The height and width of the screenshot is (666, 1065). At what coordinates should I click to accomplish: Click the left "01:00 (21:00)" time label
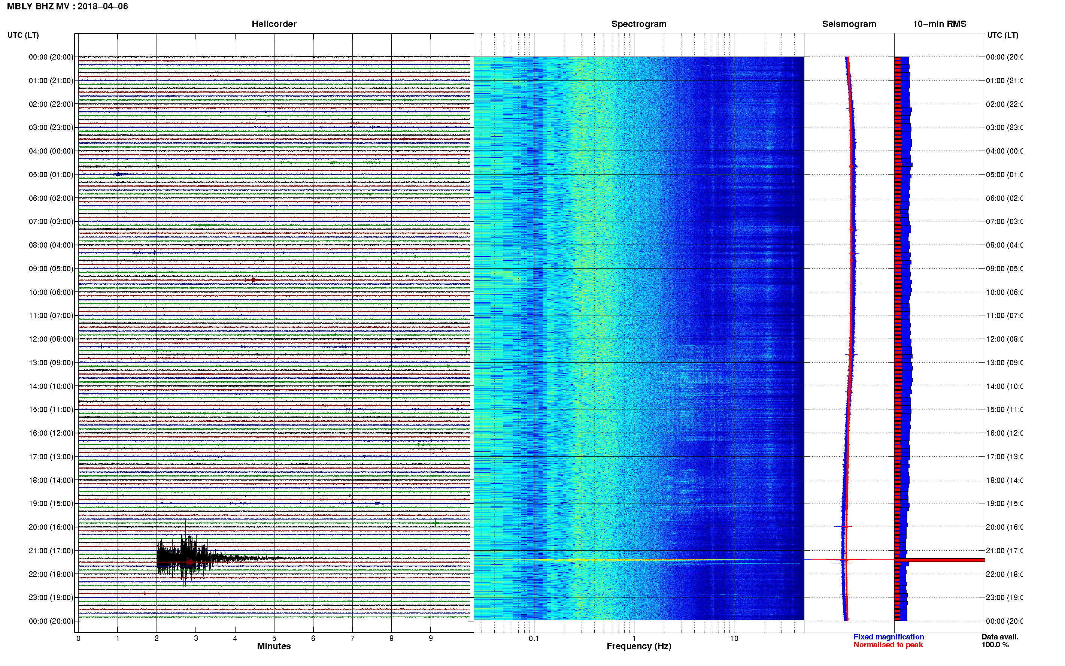click(51, 81)
